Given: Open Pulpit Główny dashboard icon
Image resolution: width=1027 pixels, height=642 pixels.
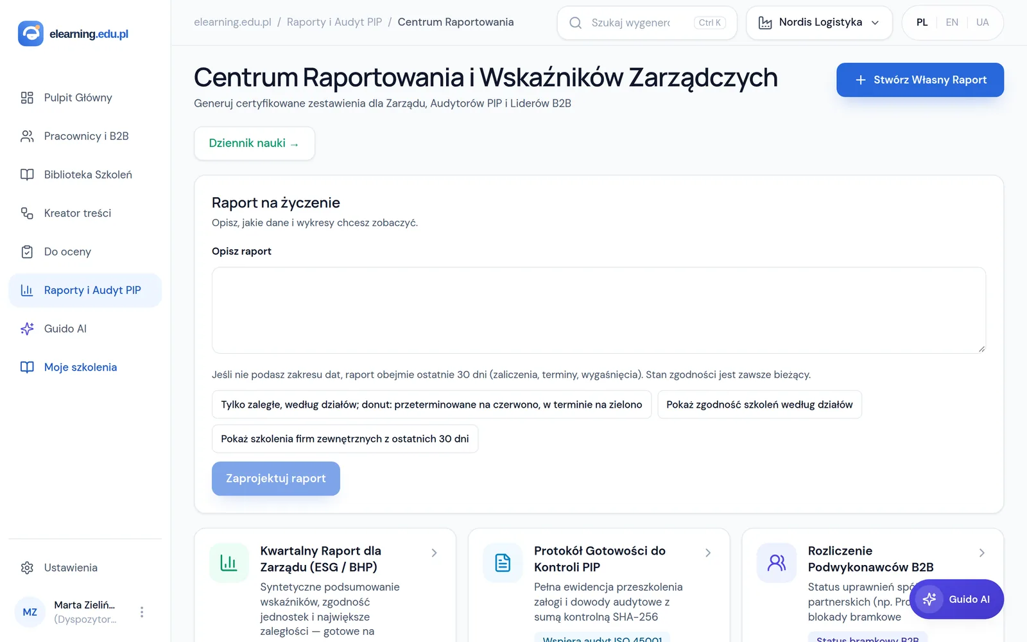Looking at the screenshot, I should [x=27, y=98].
